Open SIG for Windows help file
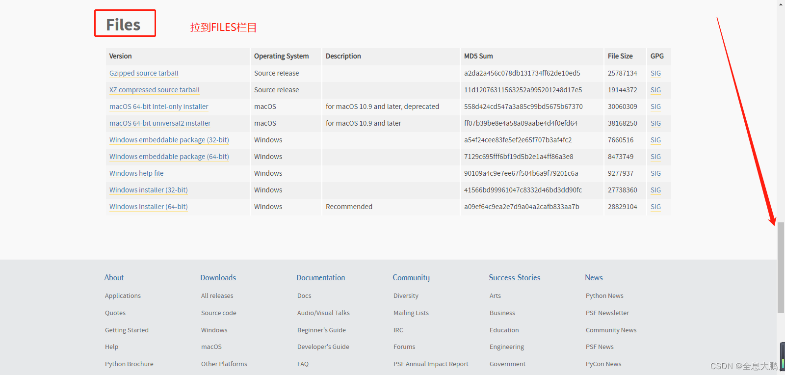This screenshot has height=375, width=785. click(655, 173)
